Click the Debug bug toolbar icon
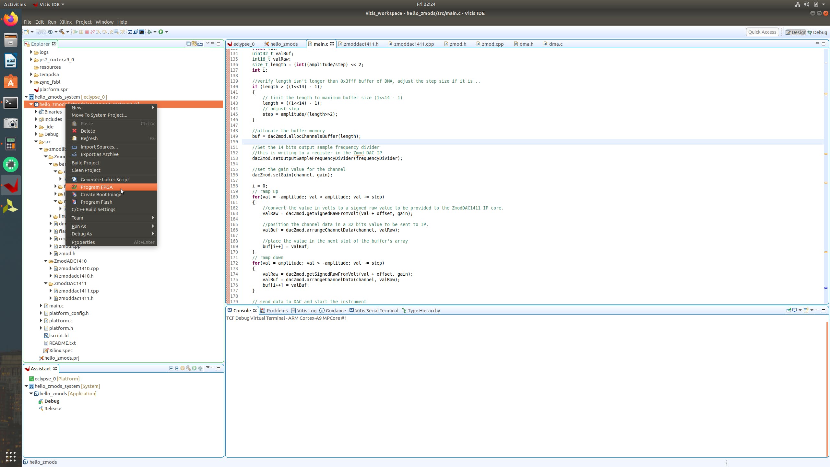 [149, 32]
